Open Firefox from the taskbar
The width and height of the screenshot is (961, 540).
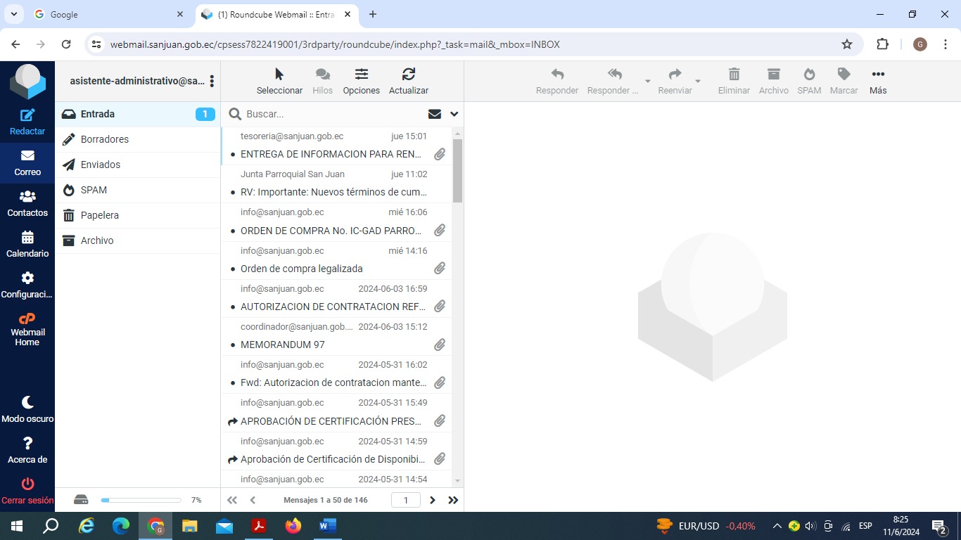click(293, 526)
